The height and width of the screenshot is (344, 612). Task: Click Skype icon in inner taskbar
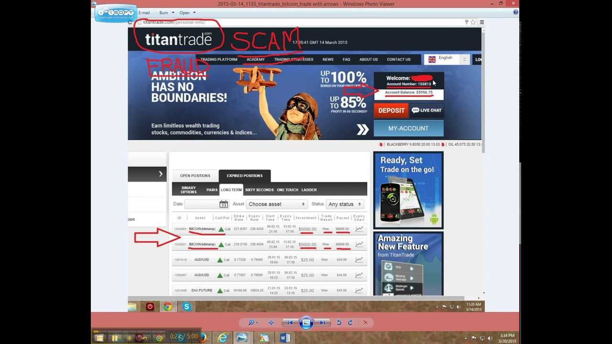coord(186,307)
